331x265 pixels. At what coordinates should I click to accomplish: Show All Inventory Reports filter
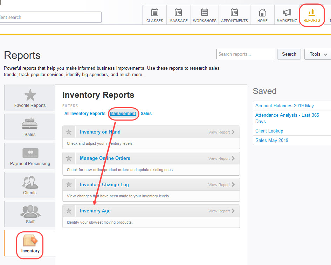click(x=85, y=114)
